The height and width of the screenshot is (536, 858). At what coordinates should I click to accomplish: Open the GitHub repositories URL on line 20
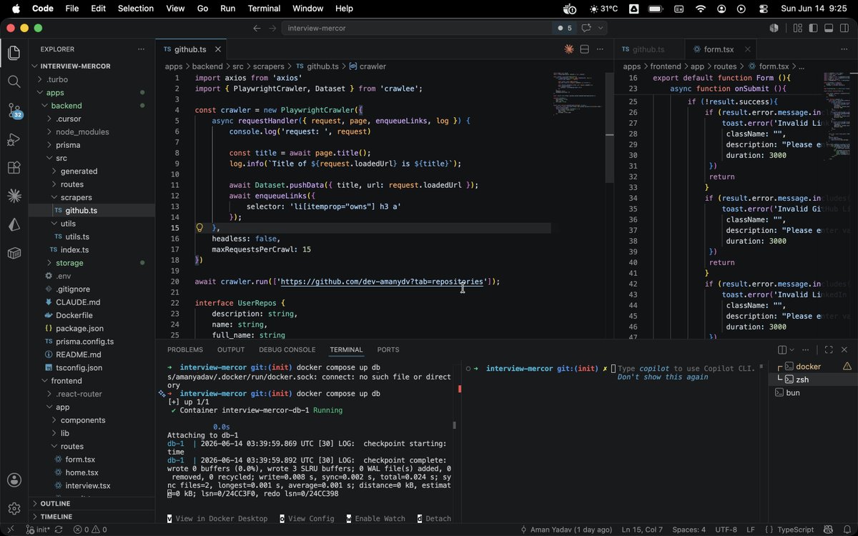pyautogui.click(x=383, y=282)
